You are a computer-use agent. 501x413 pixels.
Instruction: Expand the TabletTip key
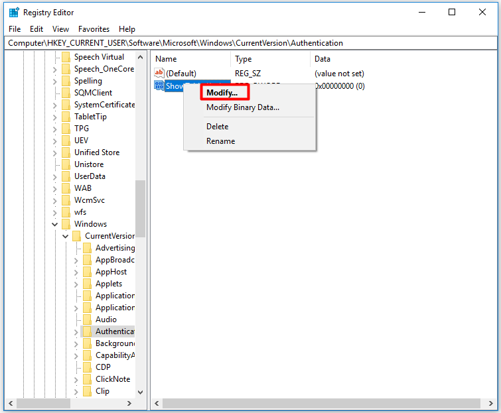pyautogui.click(x=54, y=117)
